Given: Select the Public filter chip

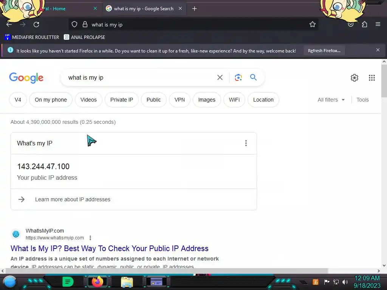Looking at the screenshot, I should (153, 100).
